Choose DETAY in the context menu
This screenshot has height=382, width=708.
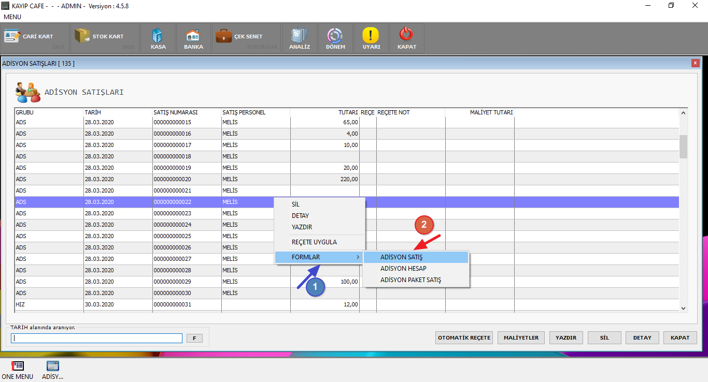coord(320,216)
